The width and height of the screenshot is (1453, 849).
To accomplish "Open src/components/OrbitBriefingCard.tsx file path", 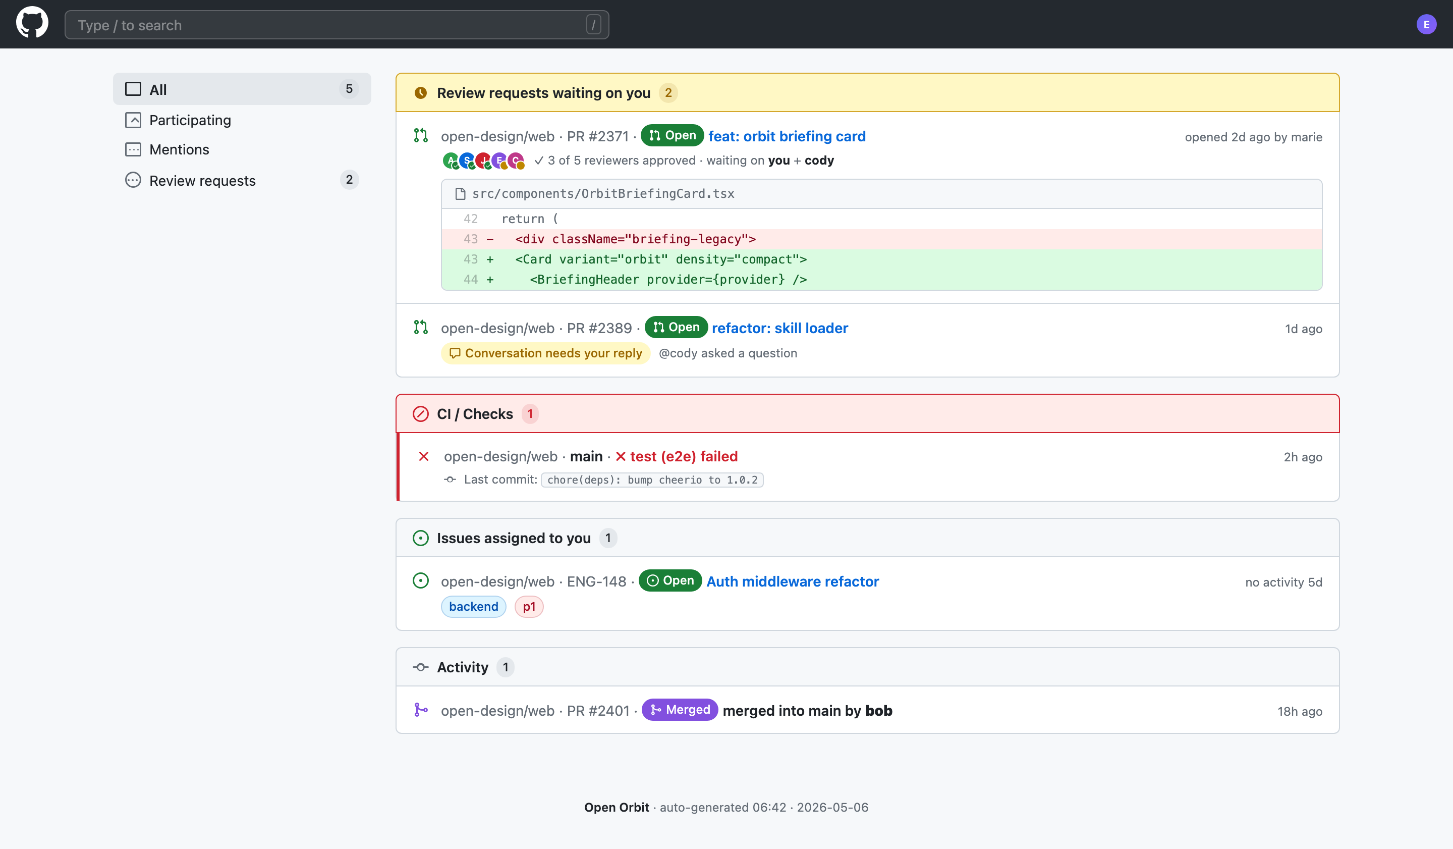I will 603,194.
